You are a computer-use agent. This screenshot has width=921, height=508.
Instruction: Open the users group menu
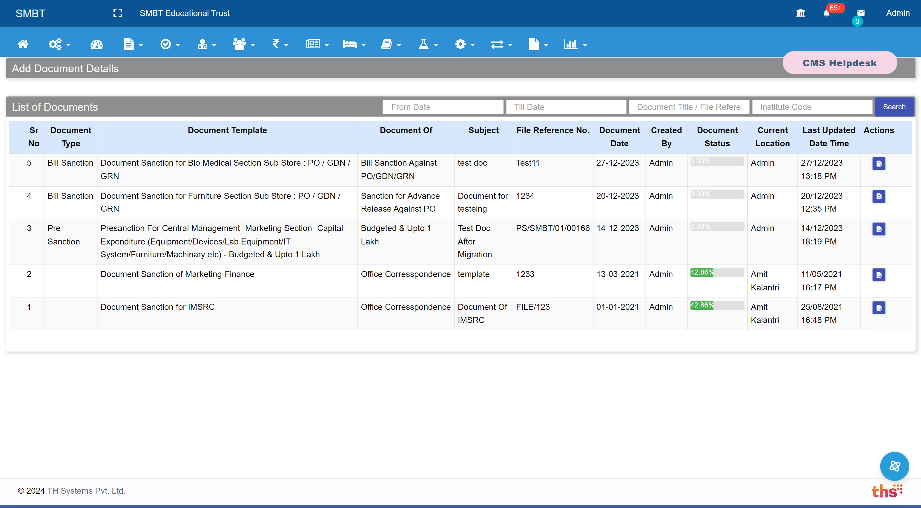(243, 44)
